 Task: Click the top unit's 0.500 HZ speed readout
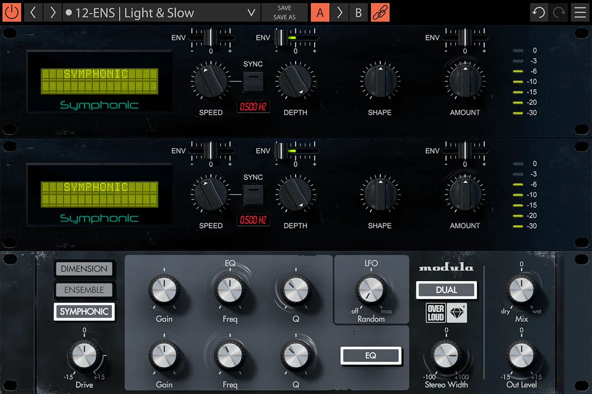pyautogui.click(x=254, y=106)
